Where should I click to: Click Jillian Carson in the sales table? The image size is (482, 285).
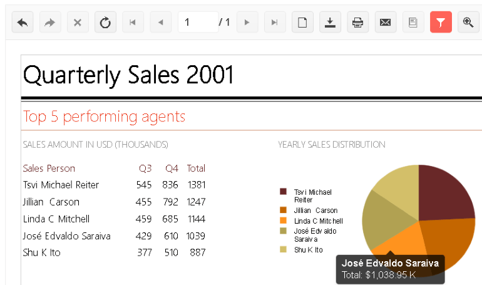[x=51, y=202]
